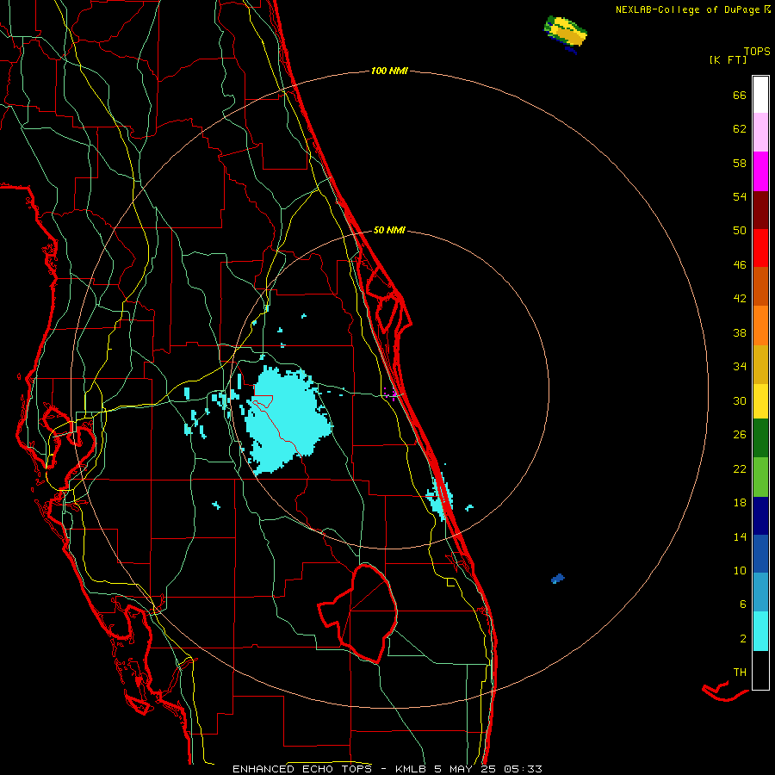Click the white swatch in the tops legend

[x=760, y=95]
